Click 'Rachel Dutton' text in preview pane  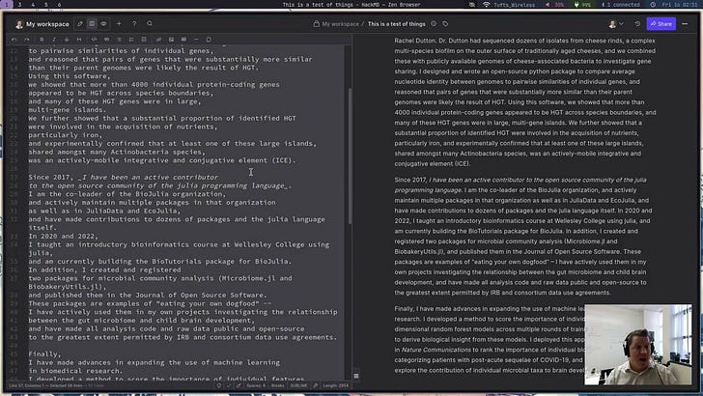coord(414,41)
